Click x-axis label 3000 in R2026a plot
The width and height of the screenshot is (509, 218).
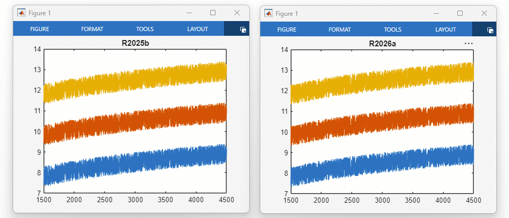coord(382,200)
